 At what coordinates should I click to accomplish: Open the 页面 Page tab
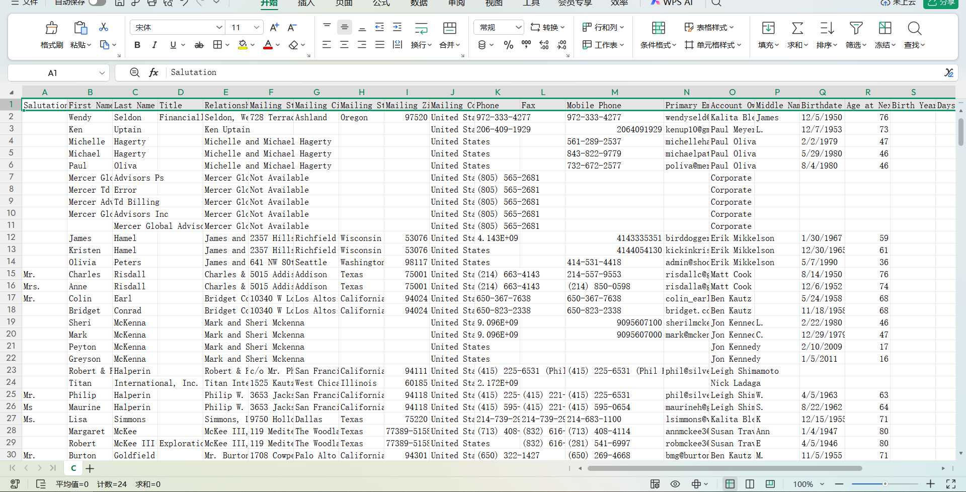(344, 3)
